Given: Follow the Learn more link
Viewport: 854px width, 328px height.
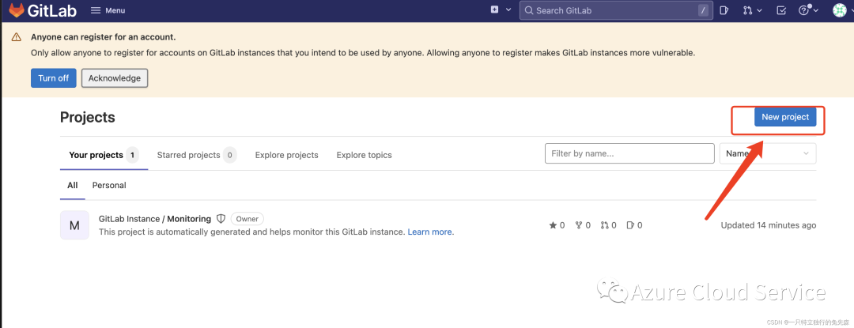Looking at the screenshot, I should pyautogui.click(x=429, y=232).
